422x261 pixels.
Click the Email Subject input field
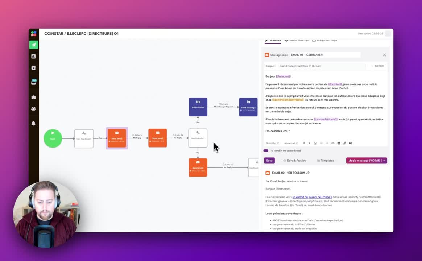pyautogui.click(x=322, y=66)
